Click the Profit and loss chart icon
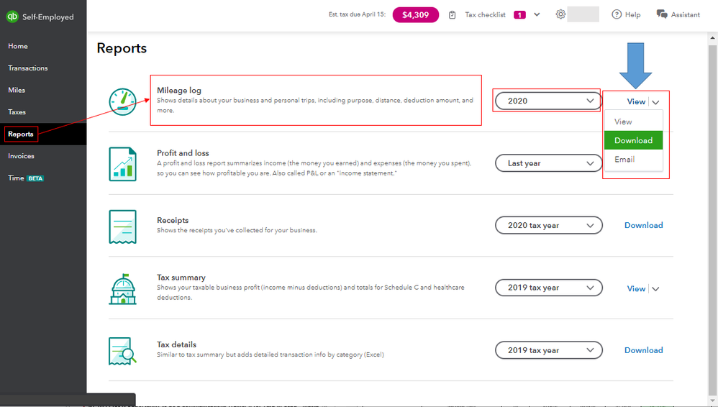 coord(122,164)
